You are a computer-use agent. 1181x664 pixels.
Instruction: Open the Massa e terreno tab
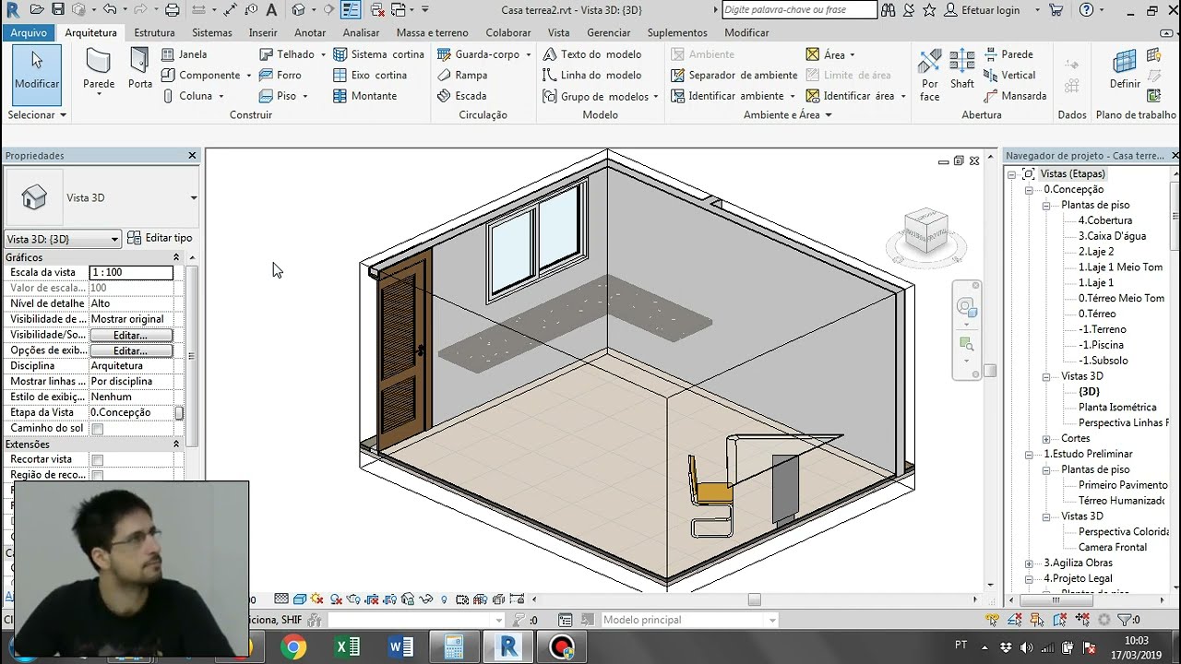tap(432, 32)
